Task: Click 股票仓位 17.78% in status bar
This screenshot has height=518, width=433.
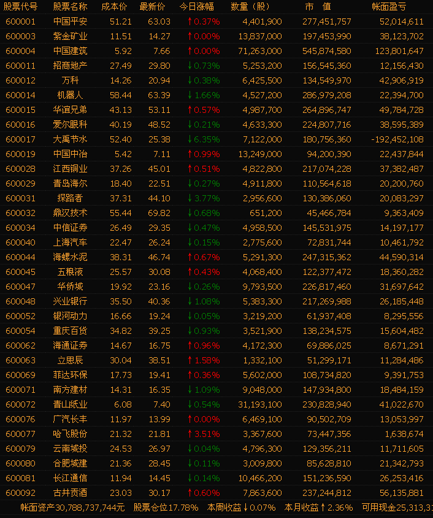Action: coord(166,508)
